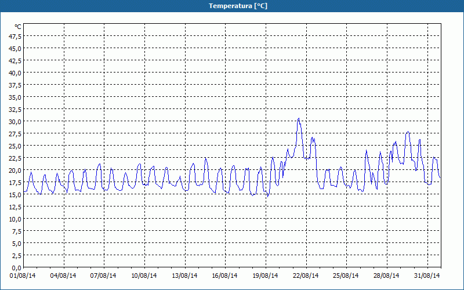
Task: Click the 31/08/14 date label
Action: pos(427,275)
